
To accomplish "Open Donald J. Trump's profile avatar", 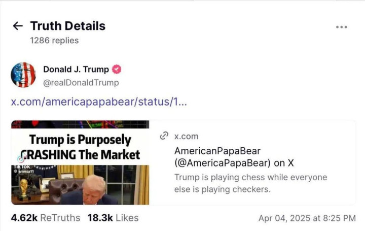I will click(23, 75).
